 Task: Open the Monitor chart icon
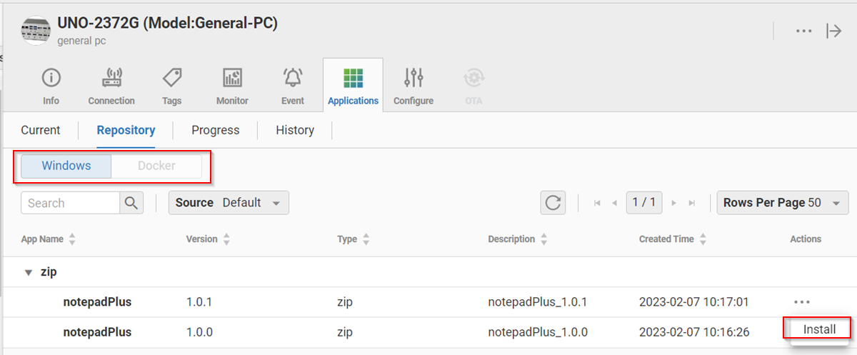(232, 78)
